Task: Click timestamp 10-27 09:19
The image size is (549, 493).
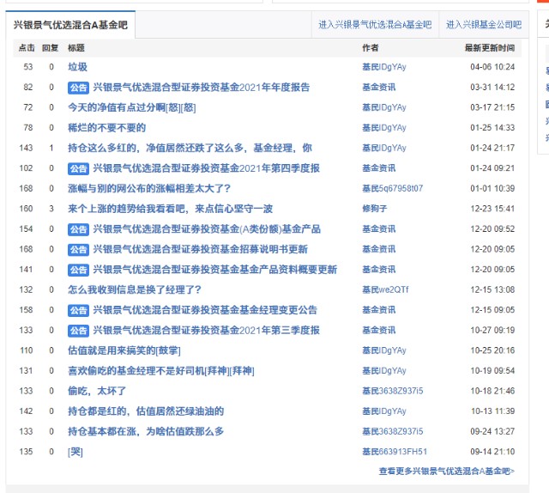Action: pyautogui.click(x=492, y=331)
